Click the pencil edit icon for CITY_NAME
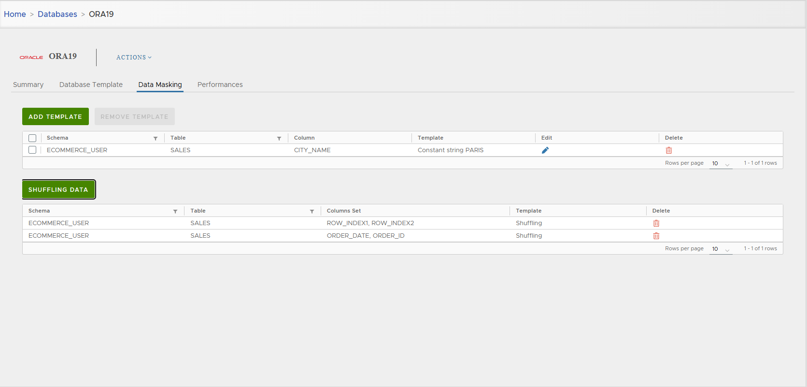Image resolution: width=807 pixels, height=387 pixels. tap(545, 150)
